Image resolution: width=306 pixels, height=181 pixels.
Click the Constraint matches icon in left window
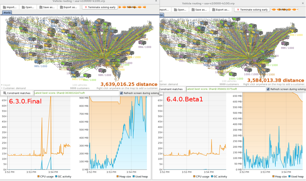[x=5, y=93]
